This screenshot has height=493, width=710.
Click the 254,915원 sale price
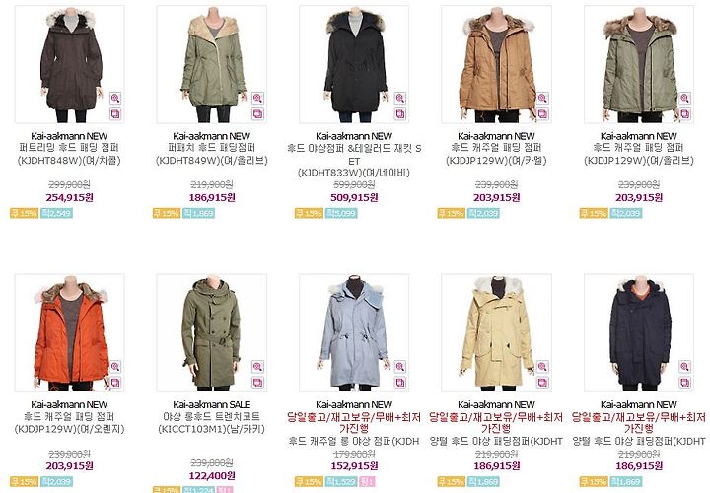click(69, 197)
